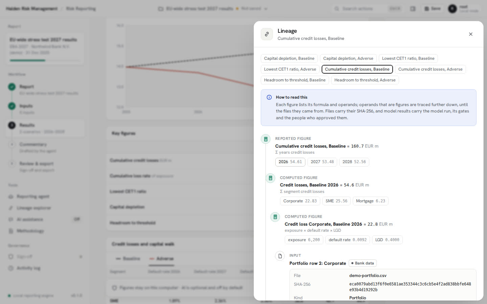Click the LGD 0.4000 operand chip
Viewport: 487px width, 304px height.
(387, 240)
